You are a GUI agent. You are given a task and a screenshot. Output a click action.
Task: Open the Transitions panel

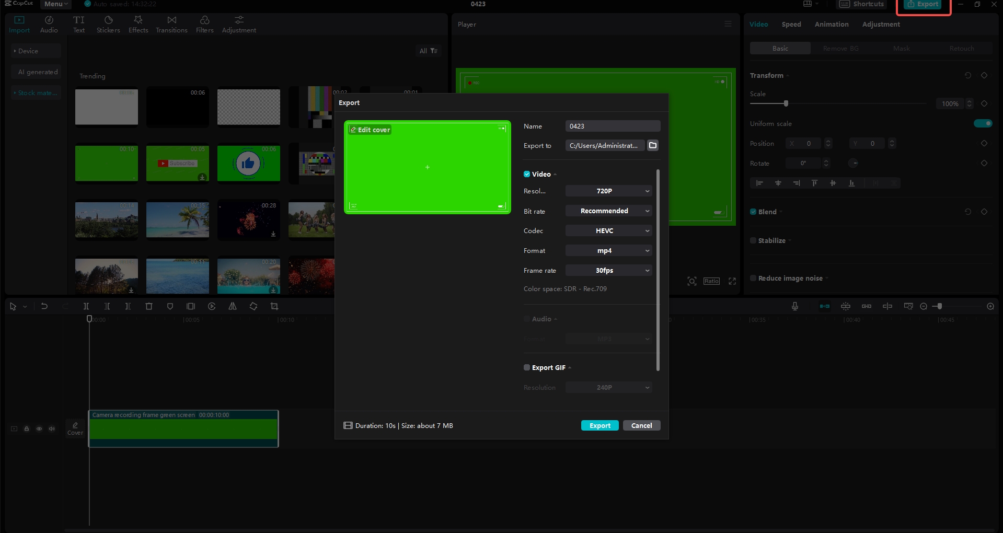[x=171, y=24]
